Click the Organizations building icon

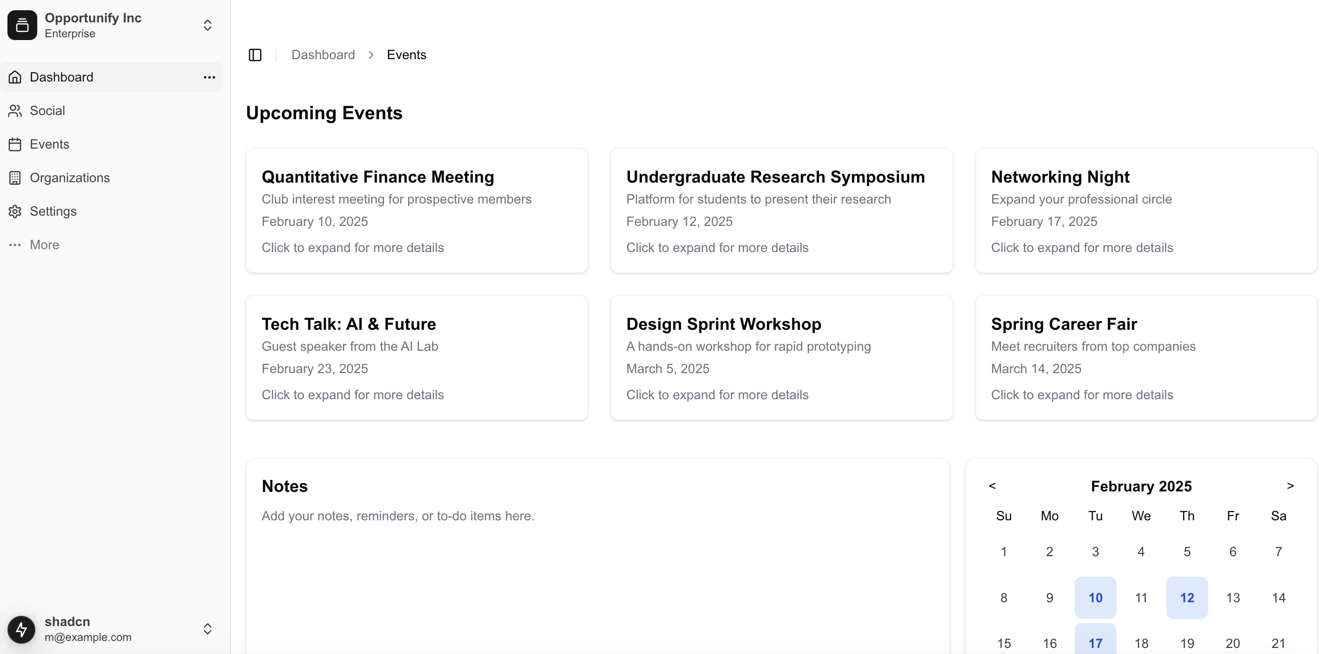tap(15, 177)
